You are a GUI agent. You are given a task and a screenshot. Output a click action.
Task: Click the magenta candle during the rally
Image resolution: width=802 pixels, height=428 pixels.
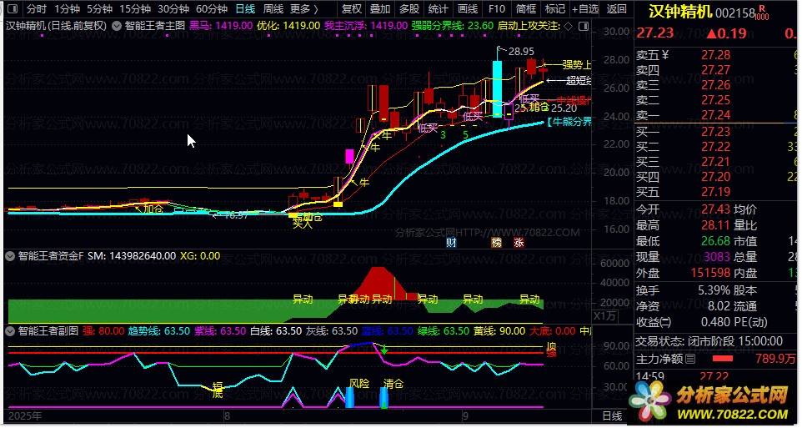point(350,156)
